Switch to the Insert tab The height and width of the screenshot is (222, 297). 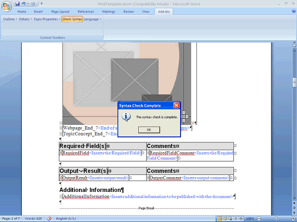point(38,12)
